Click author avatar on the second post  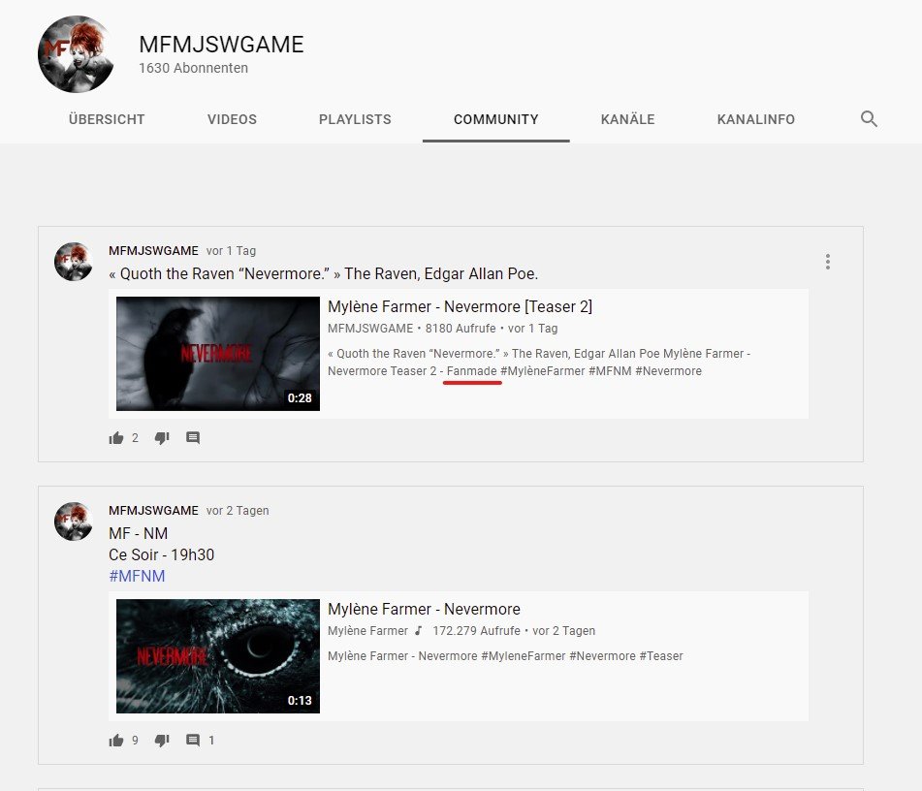point(73,522)
